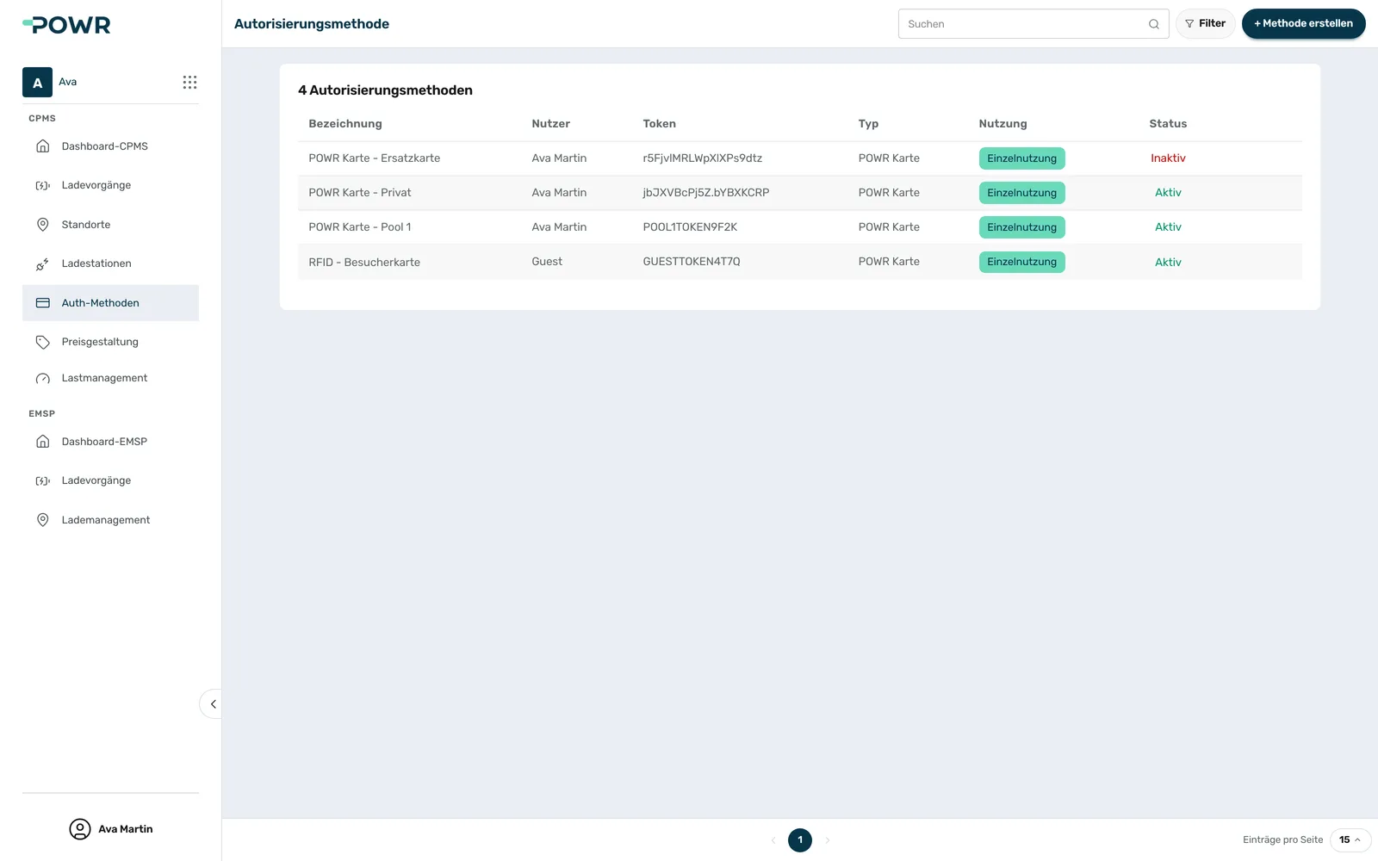Click the Preisgestaltung tag icon
This screenshot has width=1378, height=861.
pos(42,342)
